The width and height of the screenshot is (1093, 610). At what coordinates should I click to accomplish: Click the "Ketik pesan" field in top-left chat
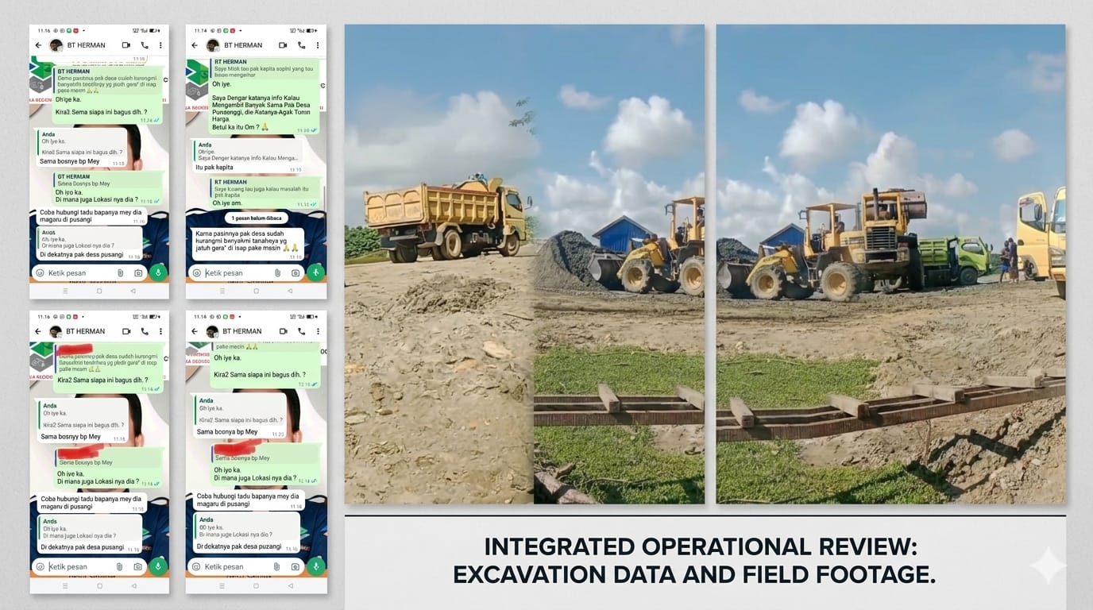75,272
